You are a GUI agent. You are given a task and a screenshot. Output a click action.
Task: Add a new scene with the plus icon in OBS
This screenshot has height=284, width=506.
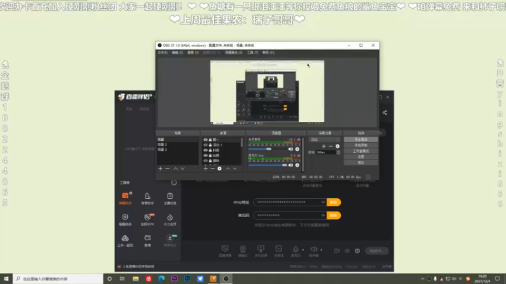click(161, 169)
